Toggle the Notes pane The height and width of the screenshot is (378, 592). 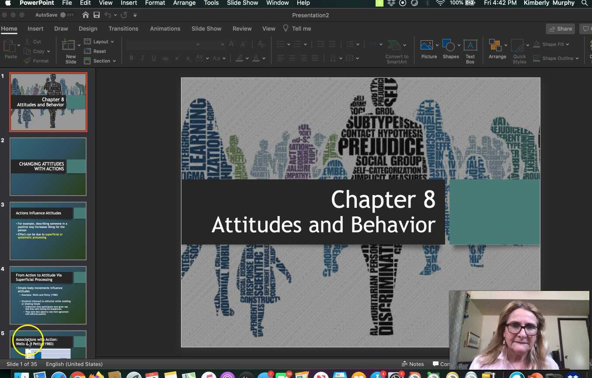pos(413,364)
